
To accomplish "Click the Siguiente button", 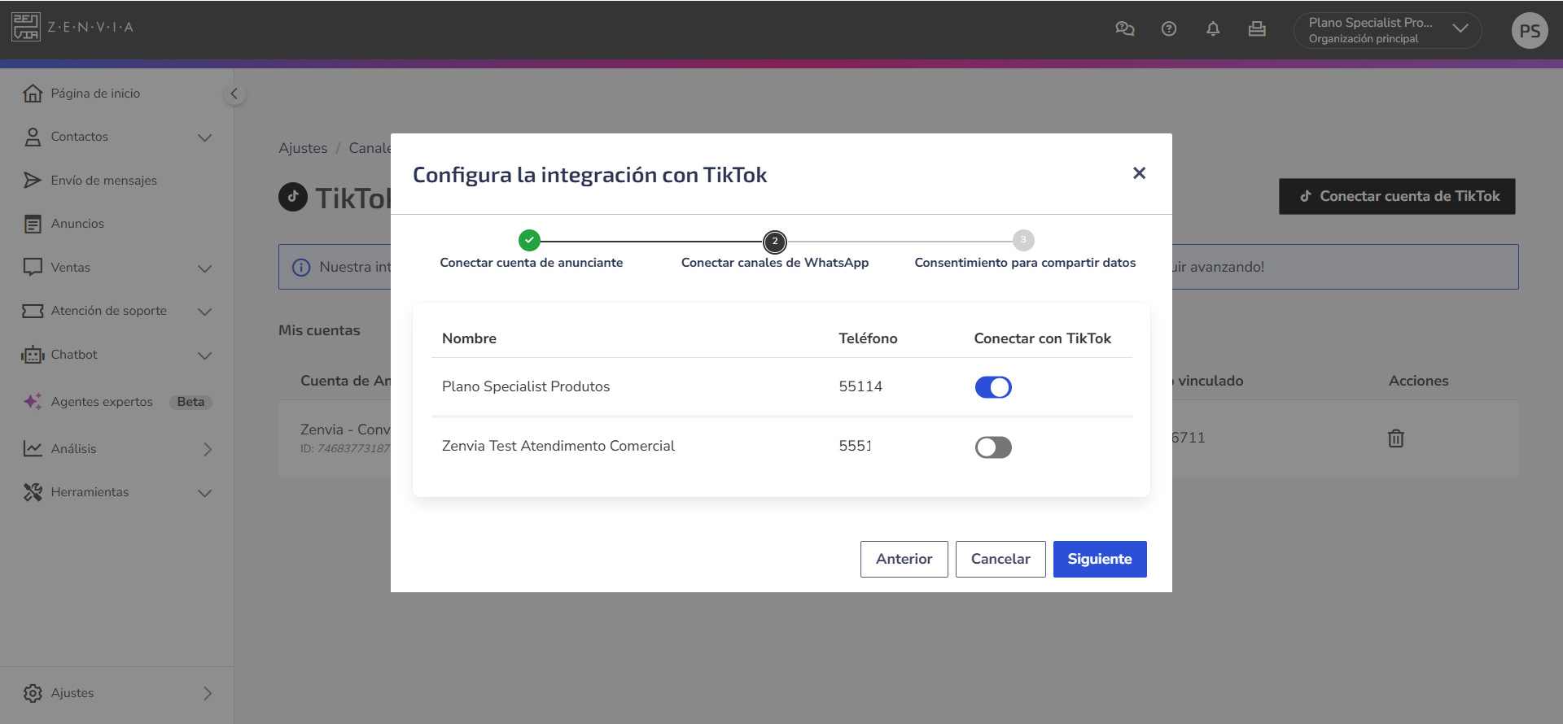I will pos(1100,559).
